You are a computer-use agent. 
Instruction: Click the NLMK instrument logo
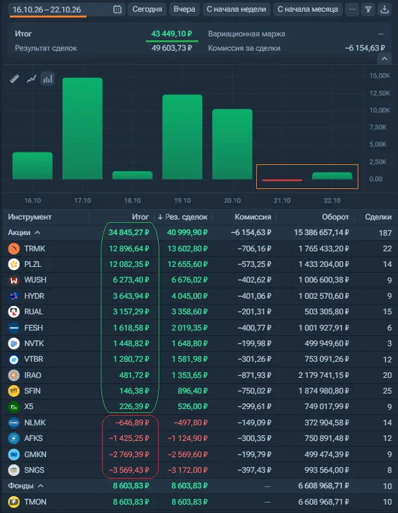coord(14,423)
